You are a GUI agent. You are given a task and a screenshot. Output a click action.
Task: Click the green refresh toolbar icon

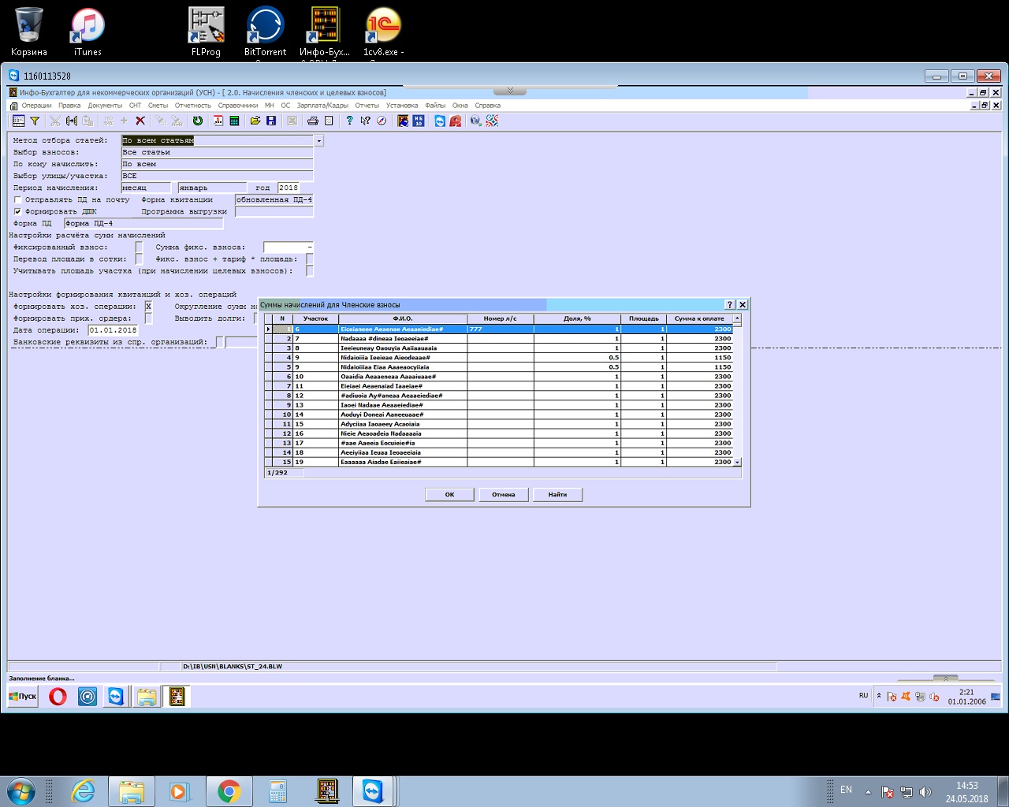tap(198, 121)
